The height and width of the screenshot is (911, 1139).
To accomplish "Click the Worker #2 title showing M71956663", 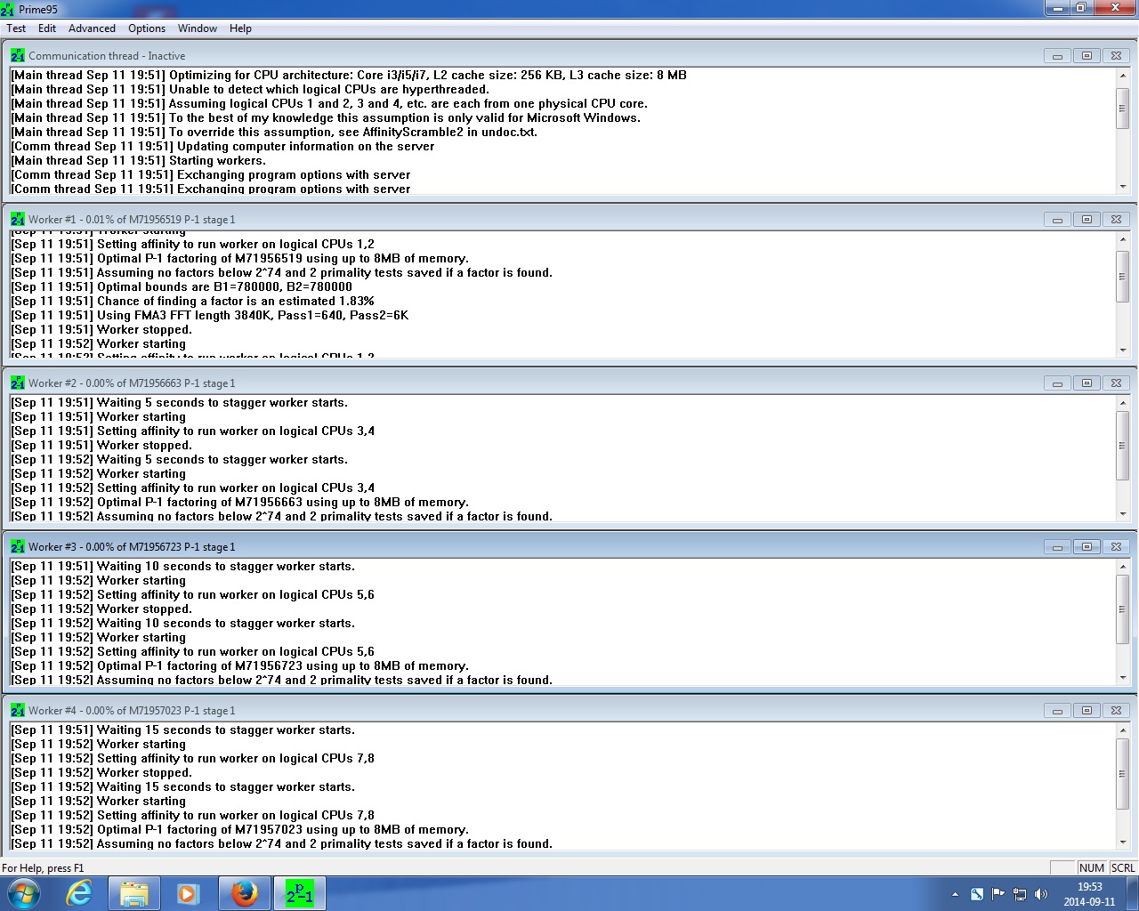I will coord(132,383).
